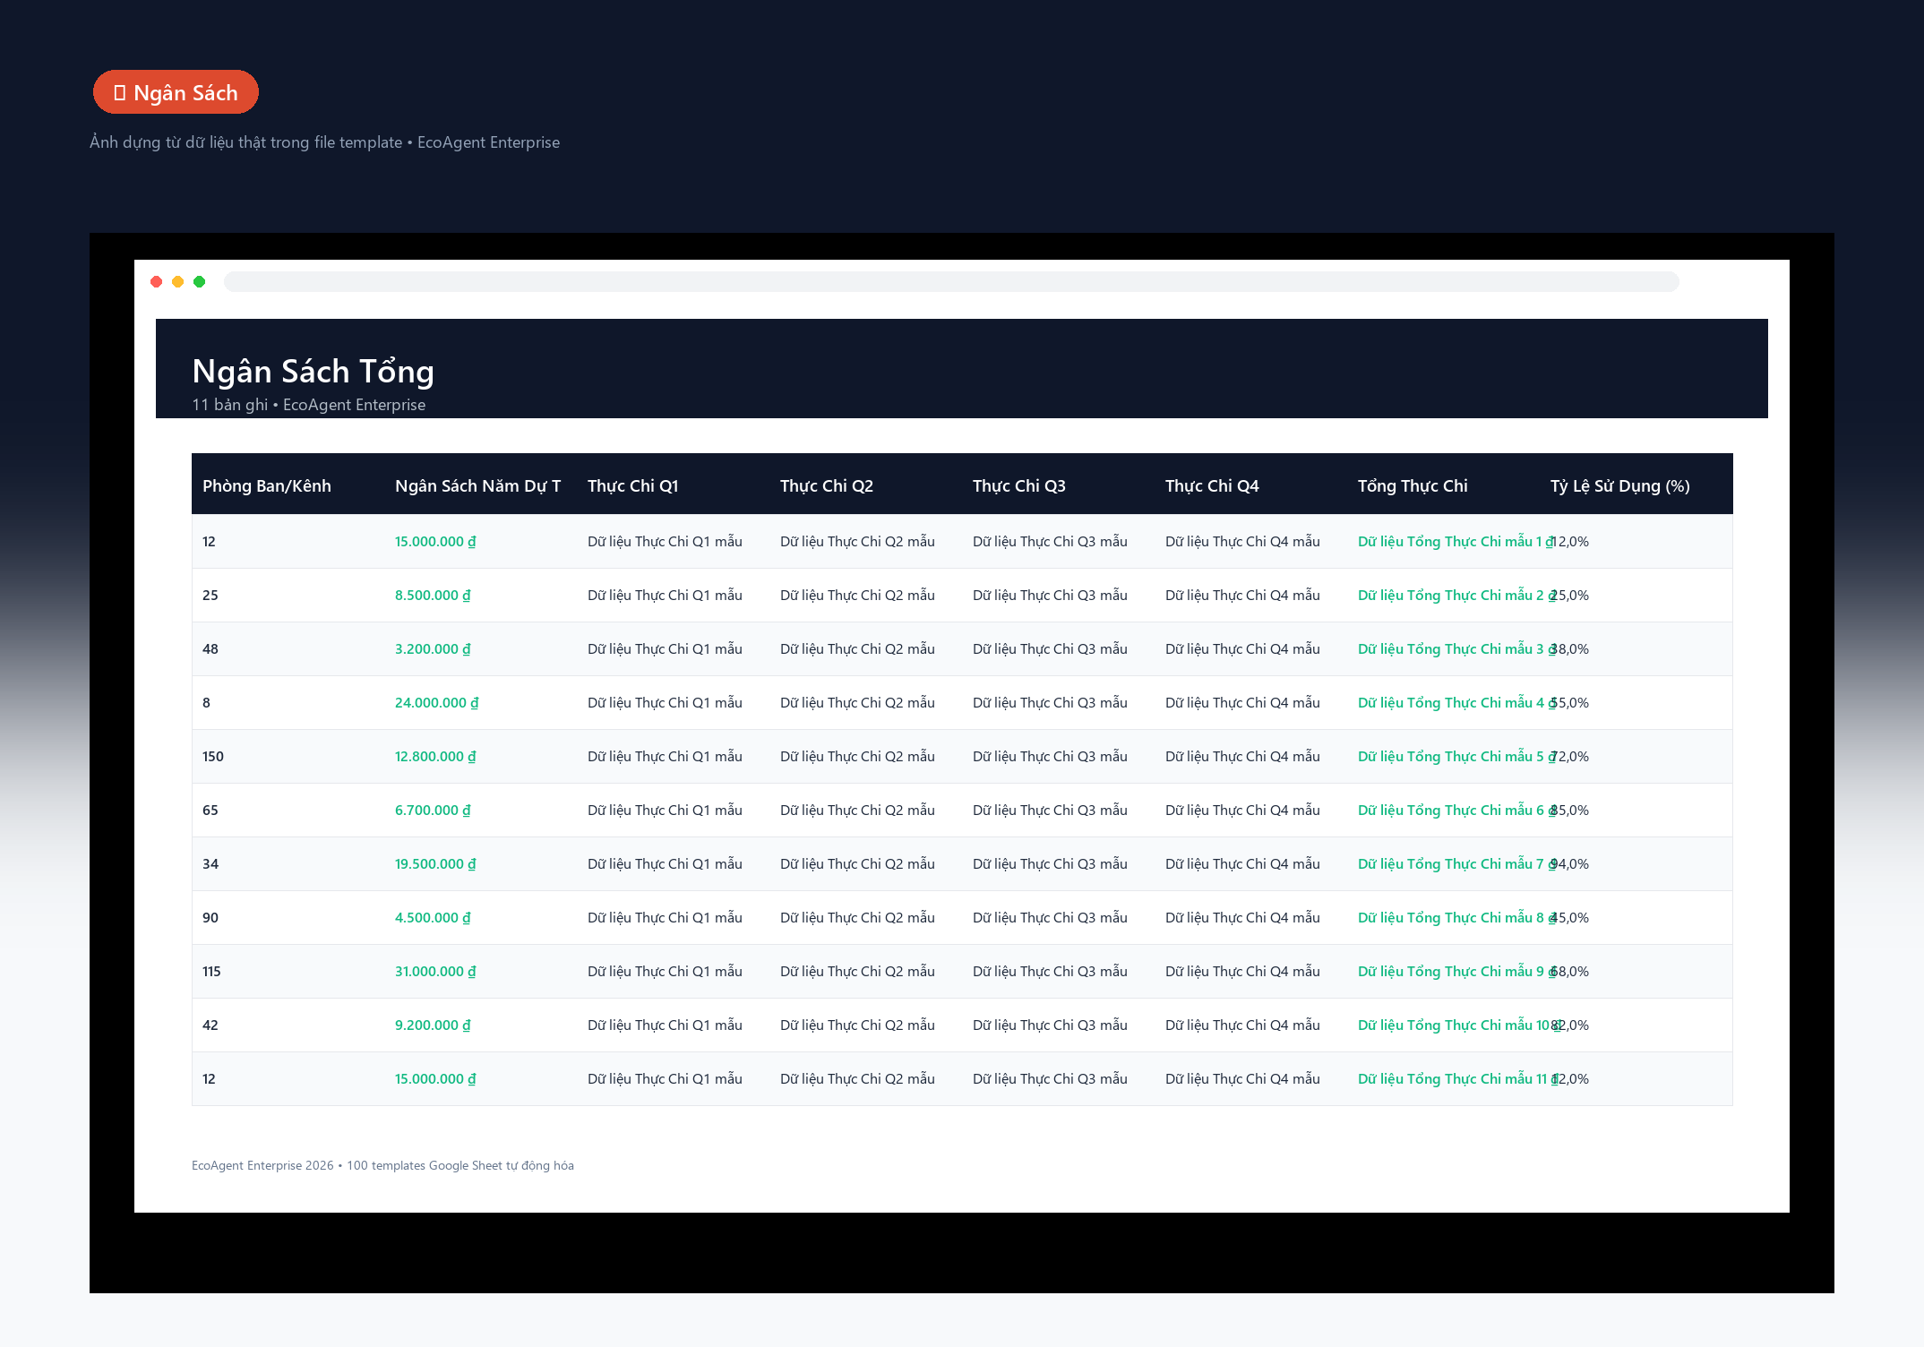Click the Phòng Ban/Kênh column header
This screenshot has height=1347, width=1924.
[267, 486]
